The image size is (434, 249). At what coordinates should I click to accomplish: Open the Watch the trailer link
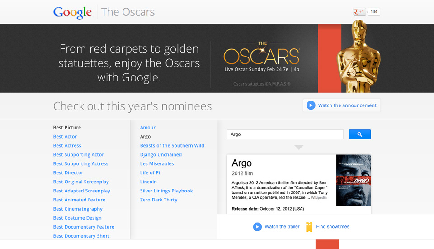click(282, 226)
